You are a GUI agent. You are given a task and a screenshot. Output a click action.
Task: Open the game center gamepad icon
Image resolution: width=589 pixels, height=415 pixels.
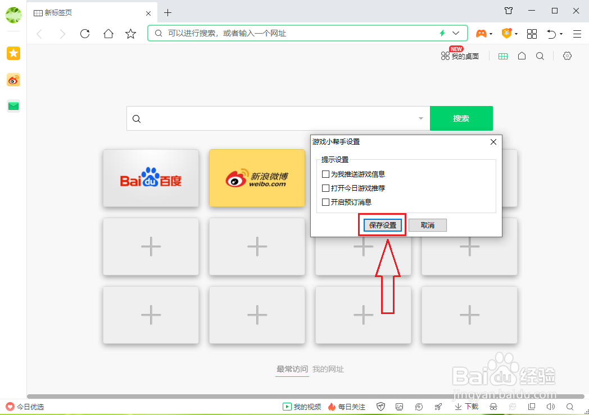[x=481, y=33]
